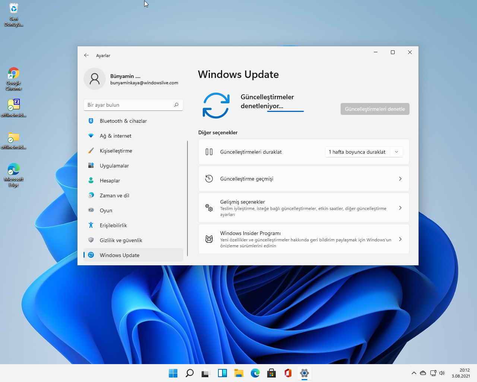The width and height of the screenshot is (477, 382).
Task: Click bunyaminkaya@windowslive.com account email
Action: coord(144,83)
